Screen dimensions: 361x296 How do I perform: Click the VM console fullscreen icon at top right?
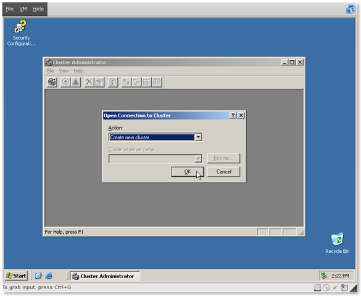(351, 9)
